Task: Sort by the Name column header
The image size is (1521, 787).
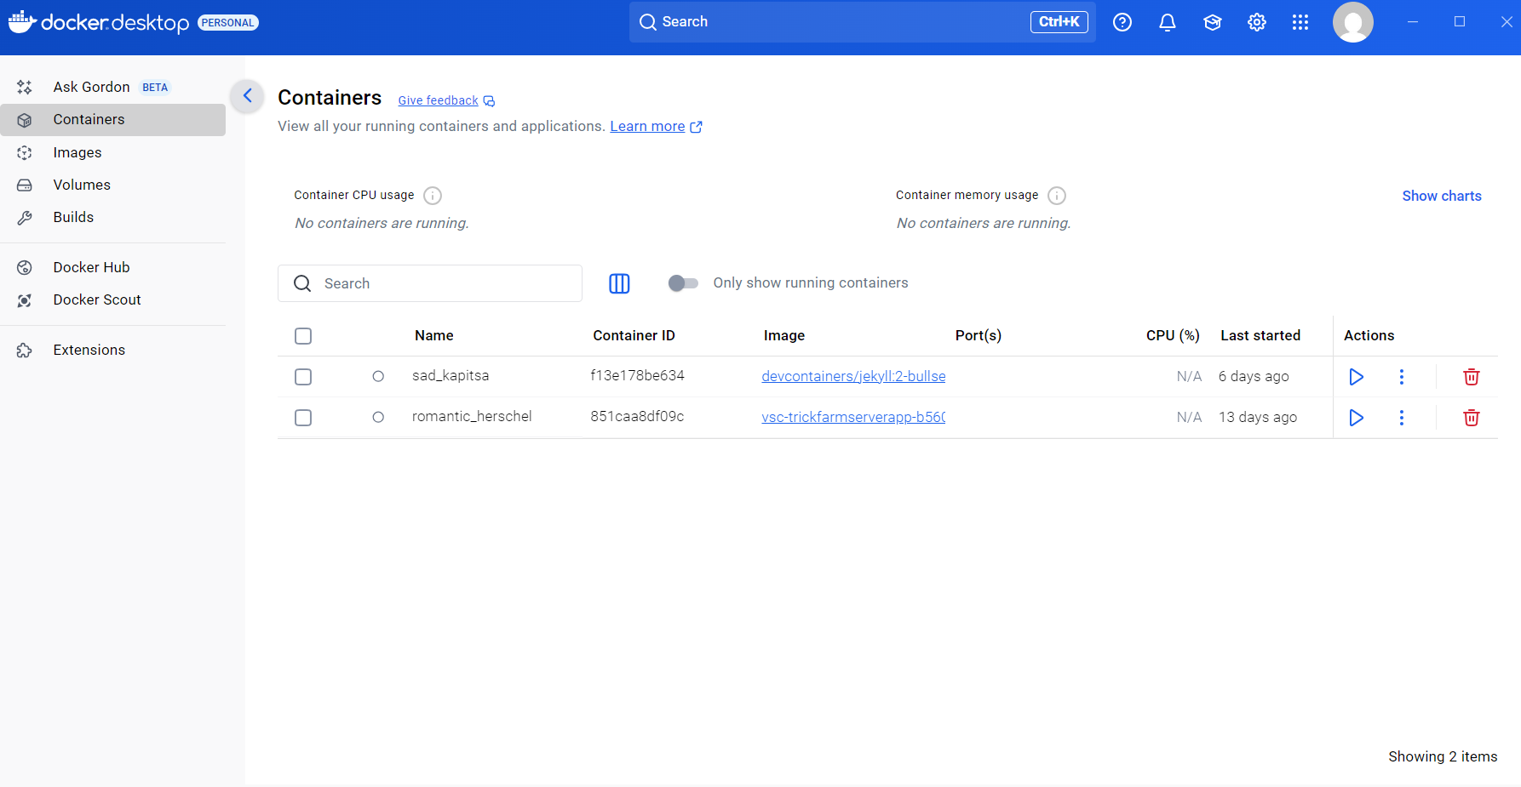Action: pyautogui.click(x=434, y=335)
